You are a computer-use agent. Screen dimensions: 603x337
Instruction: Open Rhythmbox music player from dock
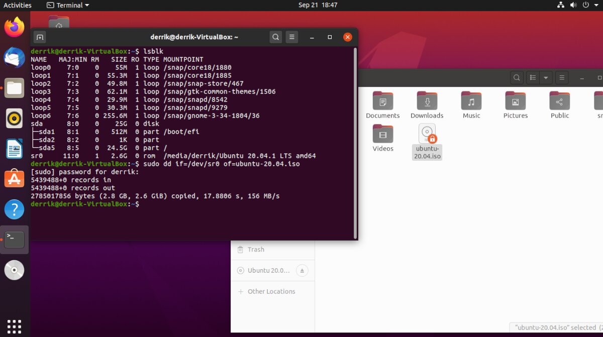(14, 119)
